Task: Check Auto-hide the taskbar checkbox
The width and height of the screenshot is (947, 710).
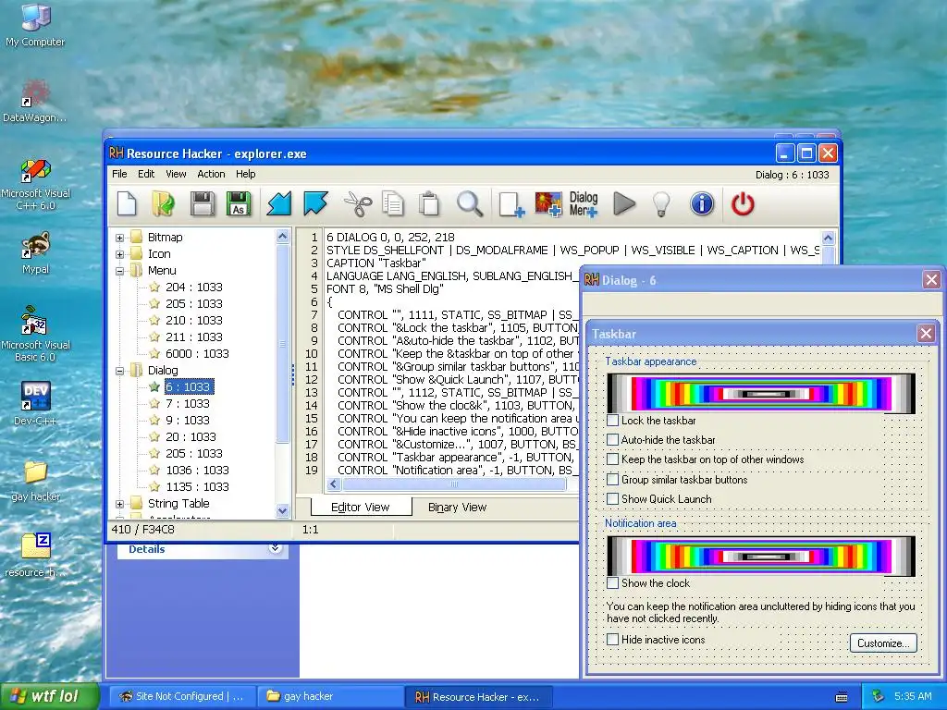Action: tap(612, 439)
